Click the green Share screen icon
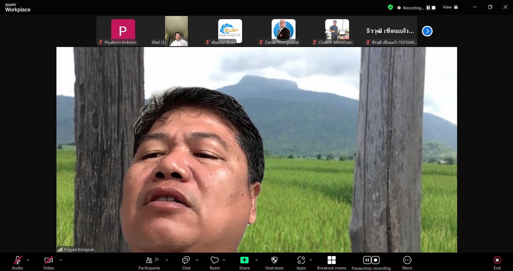 click(x=244, y=260)
